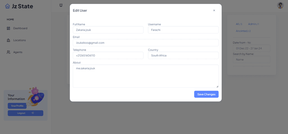288x134 pixels.
Task: Click the Your Profile button
Action: click(17, 106)
